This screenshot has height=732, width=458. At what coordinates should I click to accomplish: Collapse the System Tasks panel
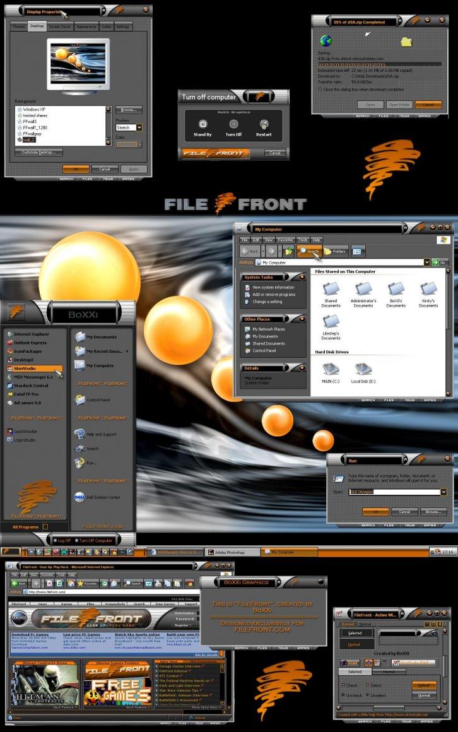(x=302, y=277)
